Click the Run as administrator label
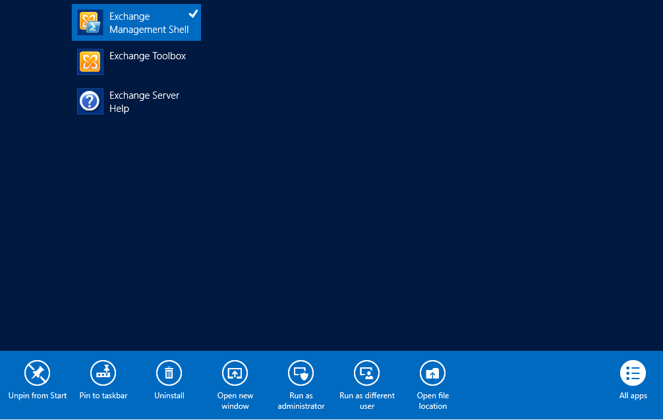Image resolution: width=663 pixels, height=420 pixels. point(301,400)
